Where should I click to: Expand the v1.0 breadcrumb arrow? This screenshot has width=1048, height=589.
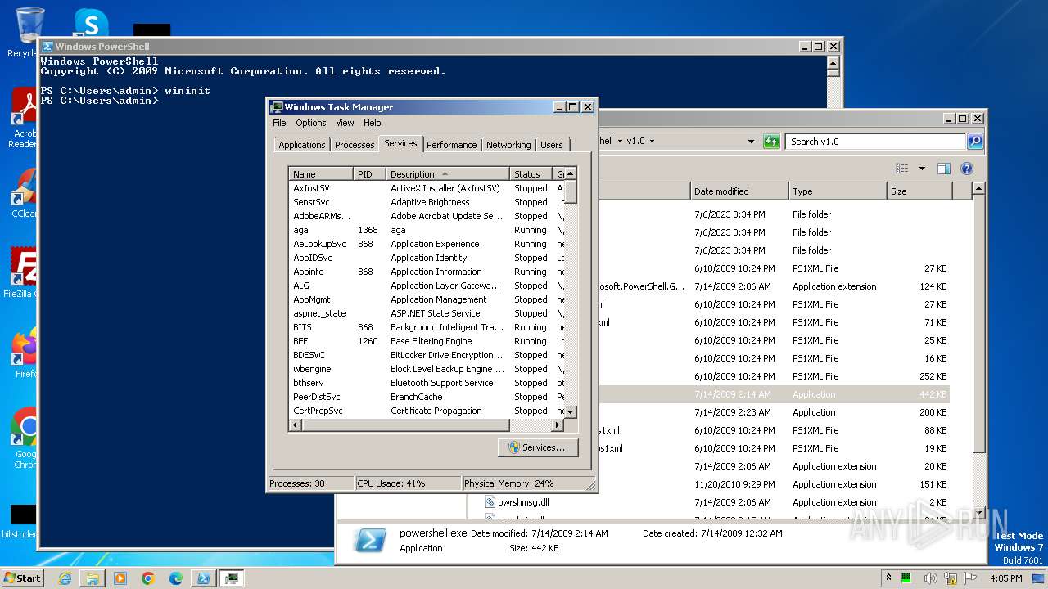pos(653,141)
